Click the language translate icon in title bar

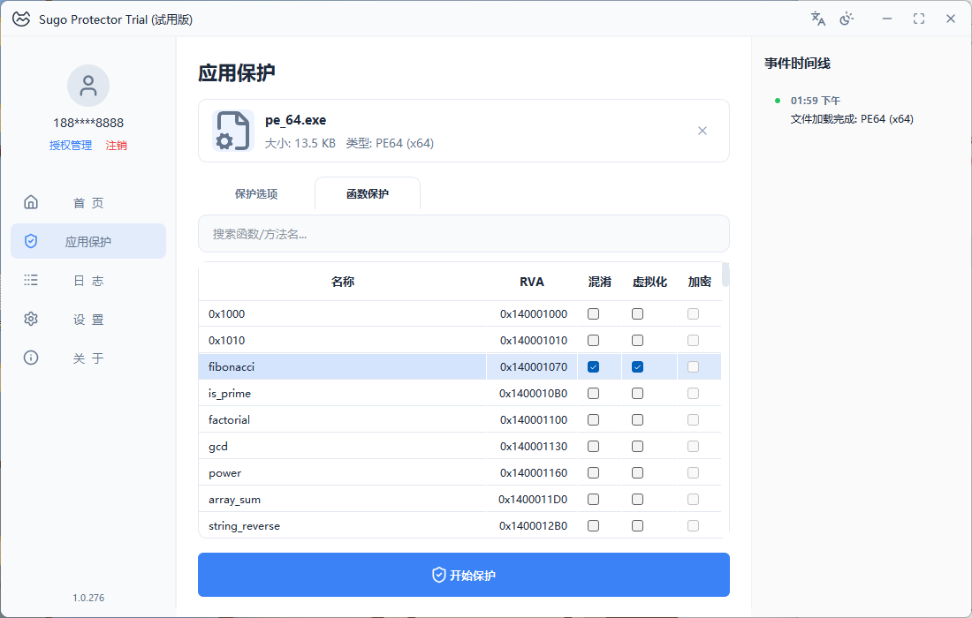click(818, 19)
